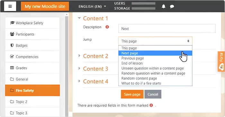225x117 pixels.
Task: Open the hamburger navigation menu
Action: (10, 6)
